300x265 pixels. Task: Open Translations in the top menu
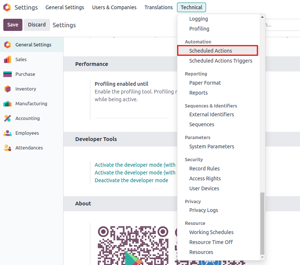[x=158, y=7]
